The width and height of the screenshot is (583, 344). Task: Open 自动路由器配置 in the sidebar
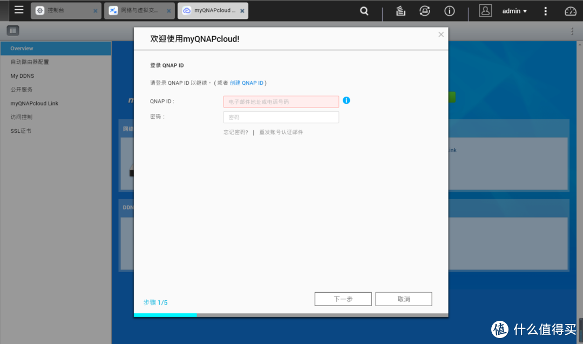point(56,62)
